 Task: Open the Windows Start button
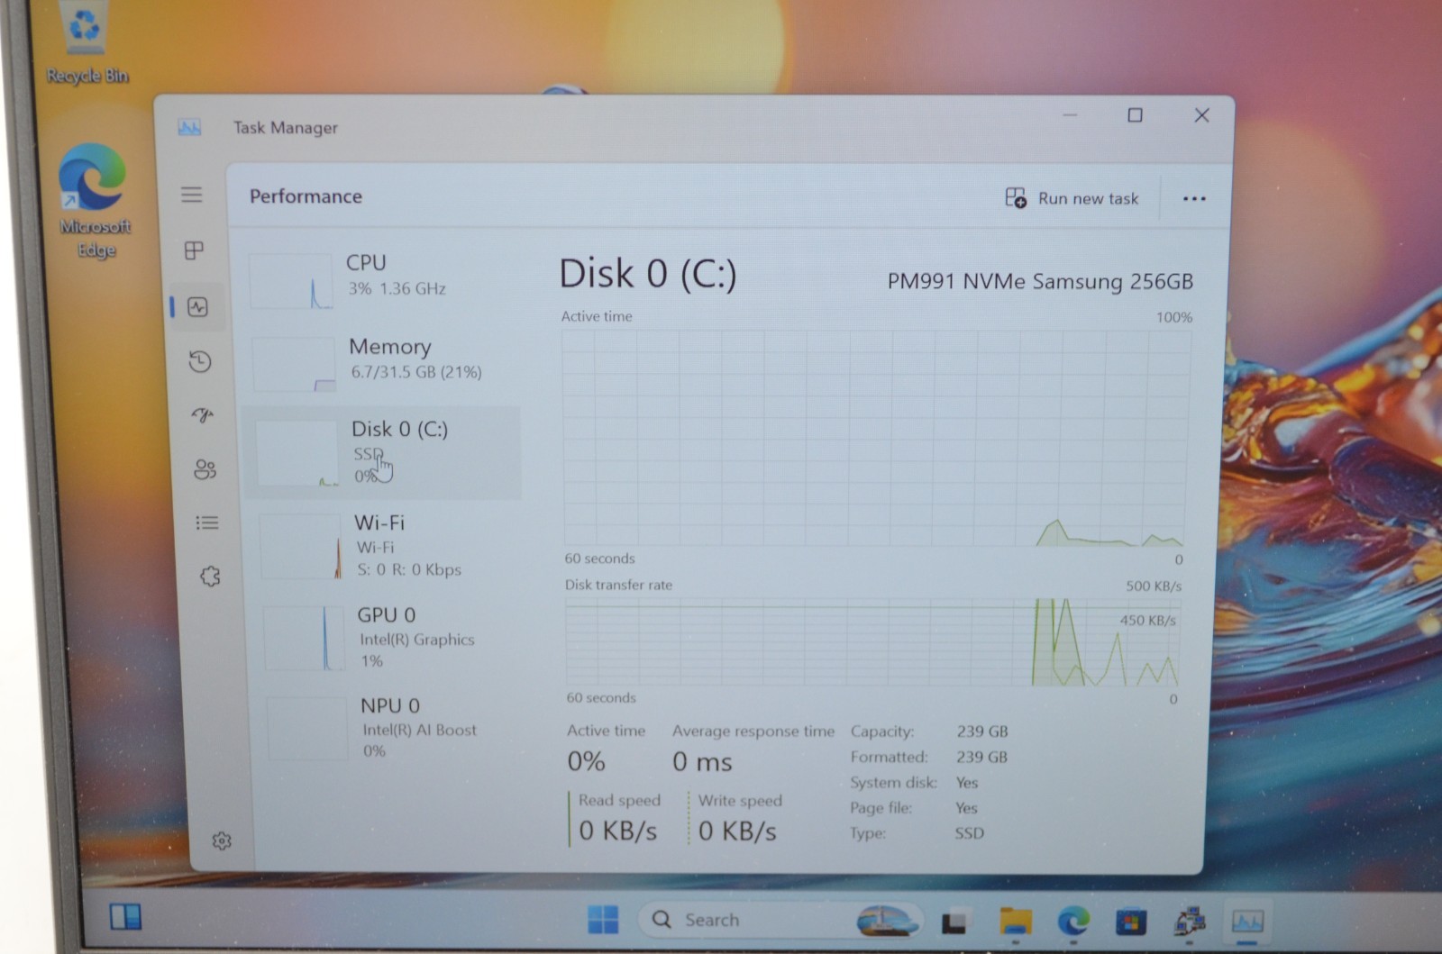pyautogui.click(x=603, y=920)
